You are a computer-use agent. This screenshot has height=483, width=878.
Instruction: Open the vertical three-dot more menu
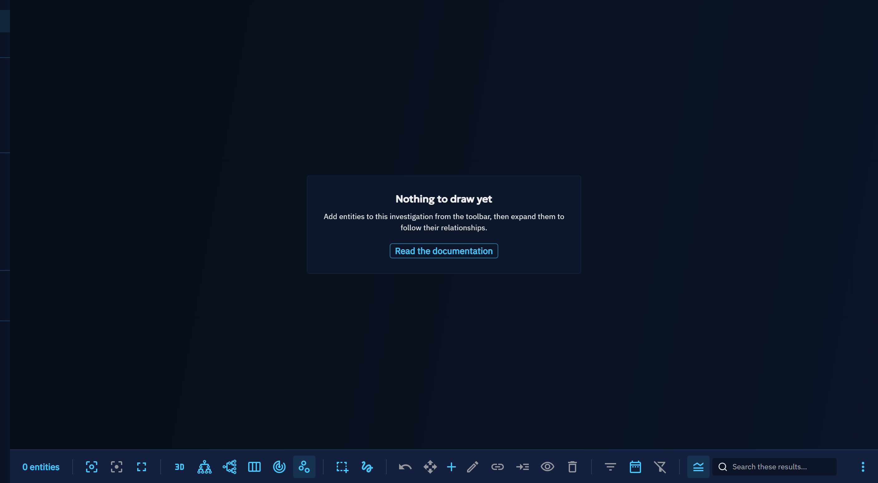[863, 467]
